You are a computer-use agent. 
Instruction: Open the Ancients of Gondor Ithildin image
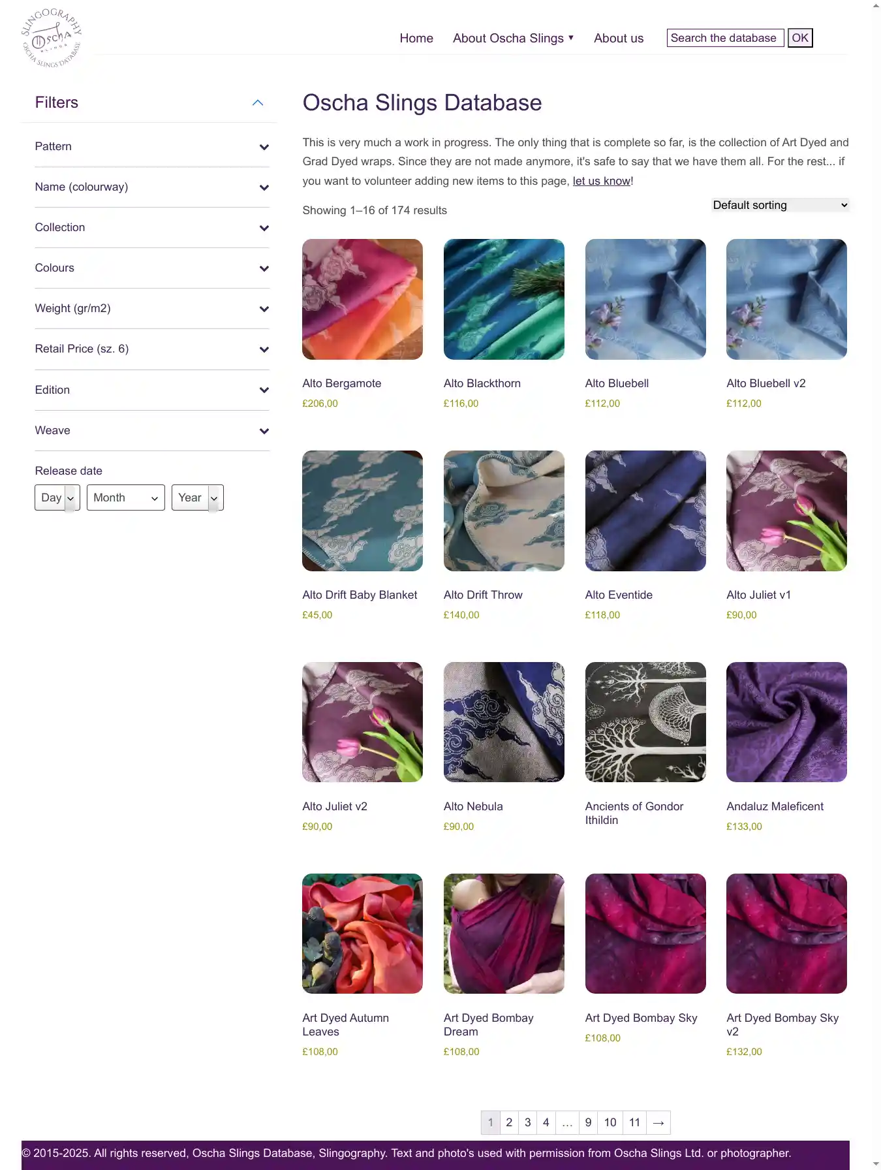pos(645,722)
